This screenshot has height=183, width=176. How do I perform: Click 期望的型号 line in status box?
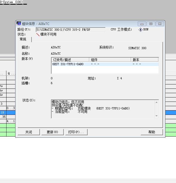pos(91,108)
